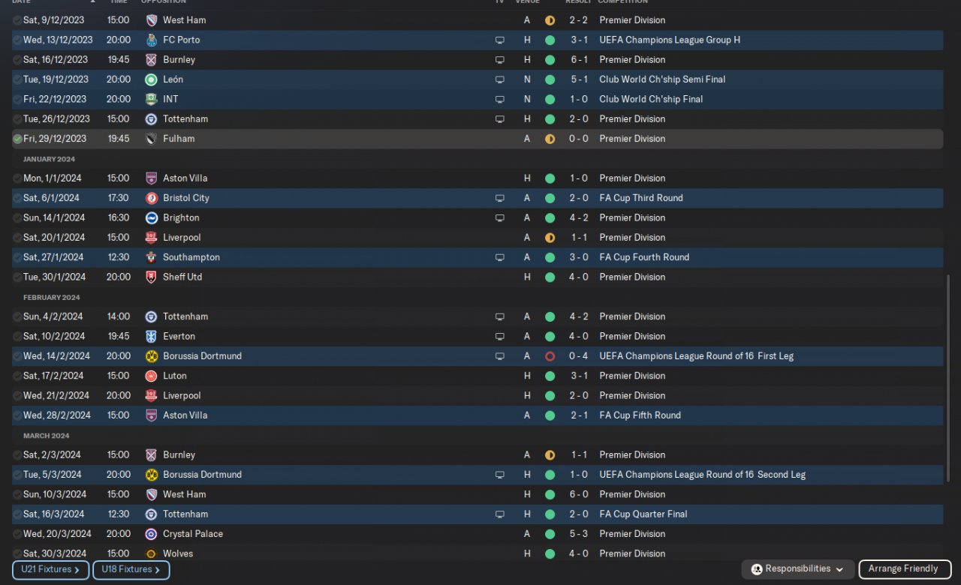961x585 pixels.
Task: Expand the U18 Fixtures chevron link
Action: coord(131,570)
